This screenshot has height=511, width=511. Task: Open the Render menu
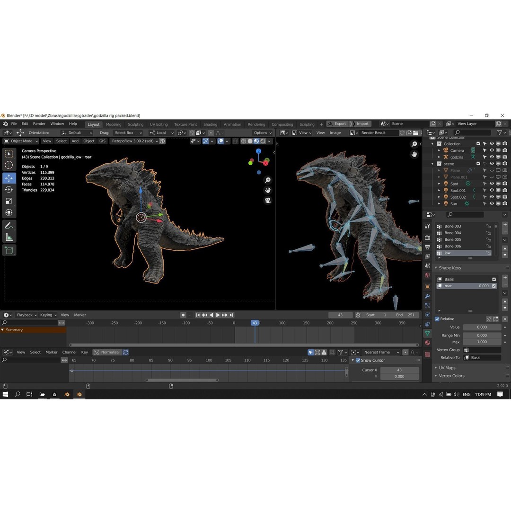[x=39, y=124]
